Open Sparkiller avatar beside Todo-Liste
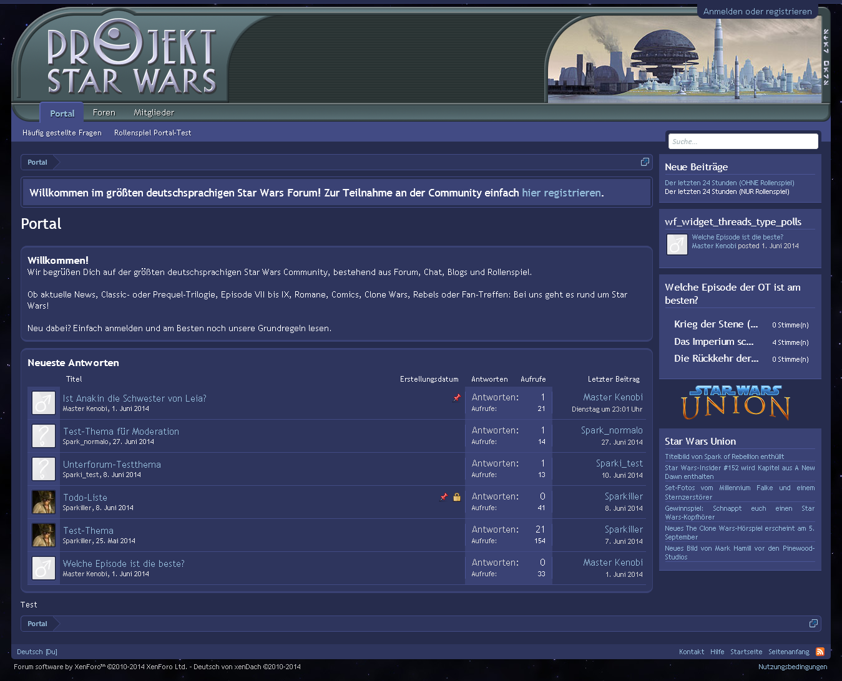The image size is (842, 681). click(x=44, y=502)
